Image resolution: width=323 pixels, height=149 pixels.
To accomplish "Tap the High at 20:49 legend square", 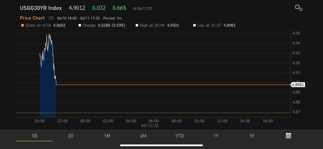I will click(137, 26).
